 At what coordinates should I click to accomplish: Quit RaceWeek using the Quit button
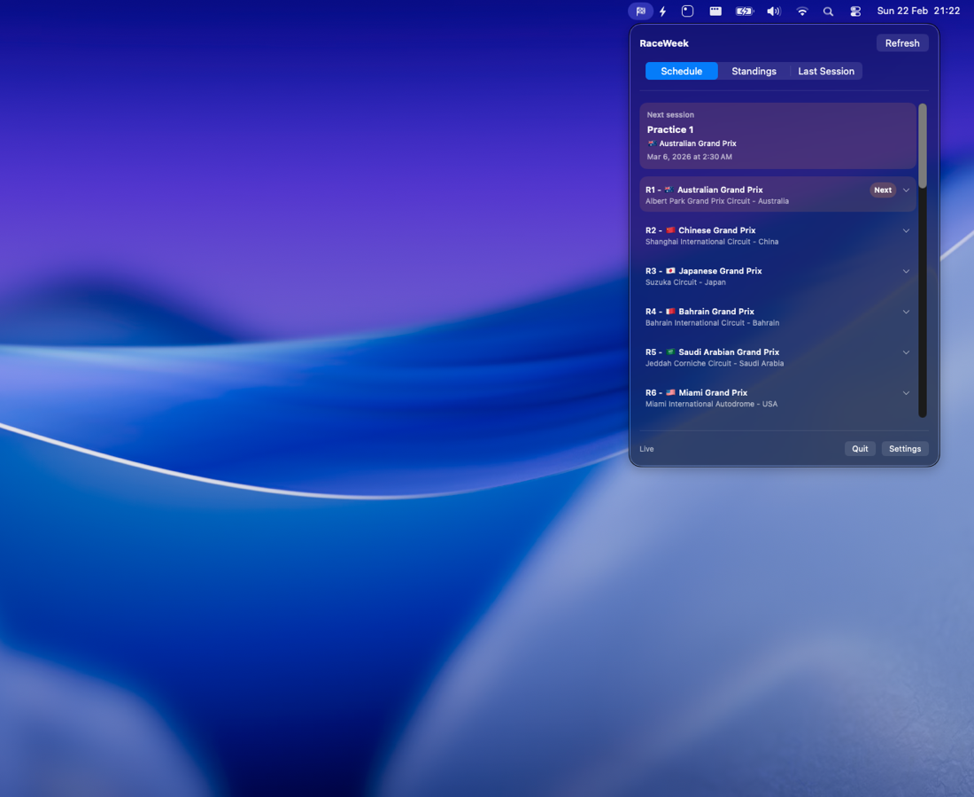point(860,448)
